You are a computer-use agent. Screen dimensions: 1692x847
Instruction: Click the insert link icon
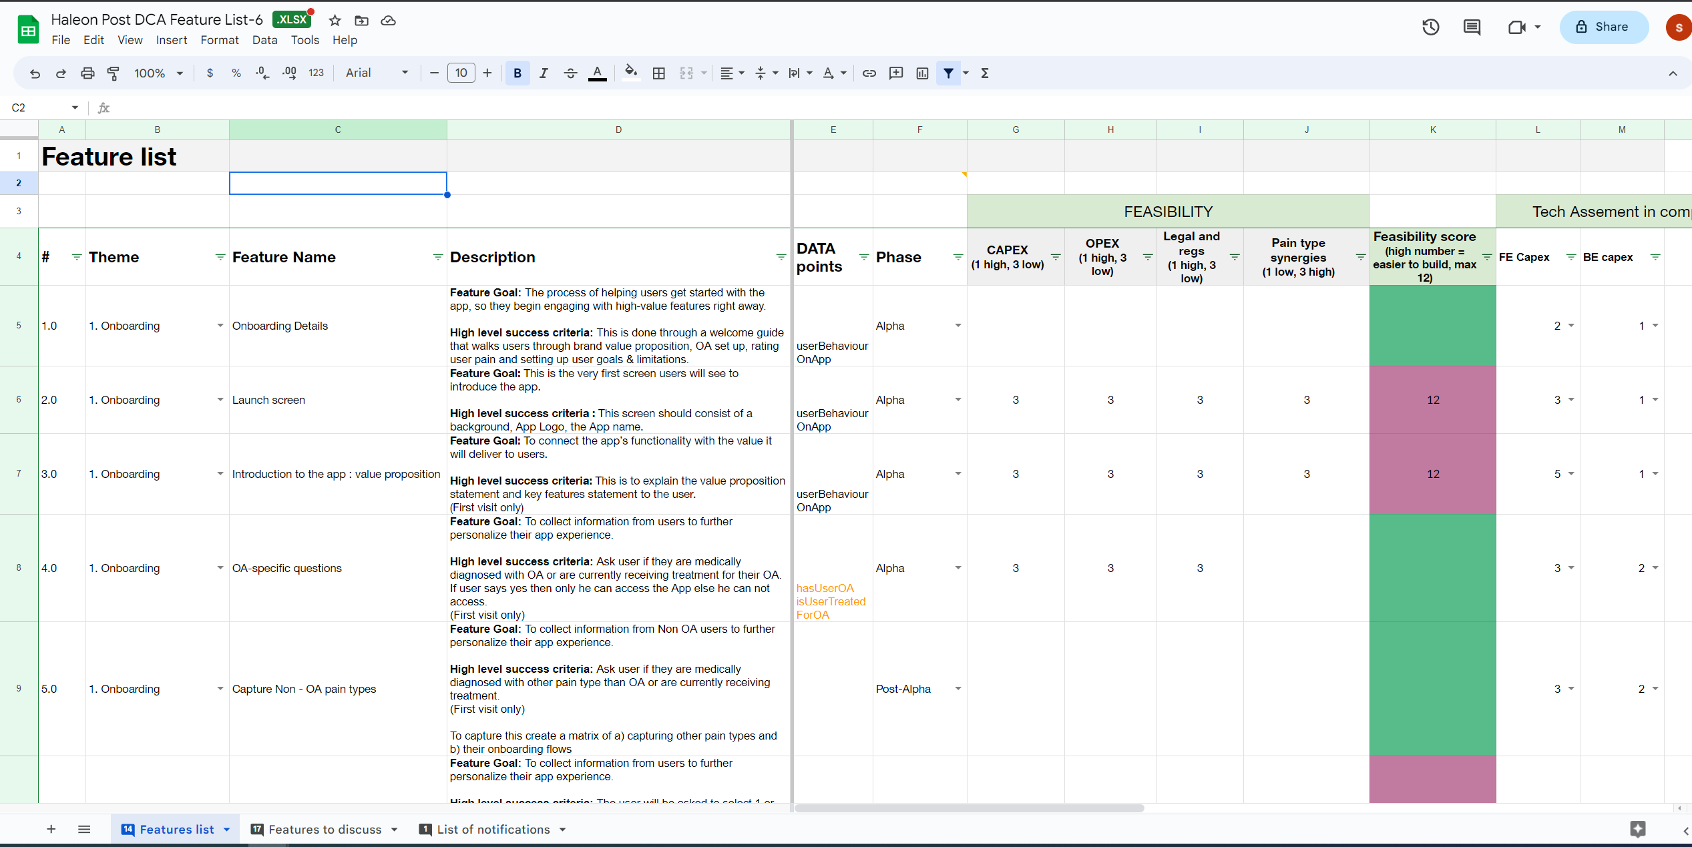(869, 73)
